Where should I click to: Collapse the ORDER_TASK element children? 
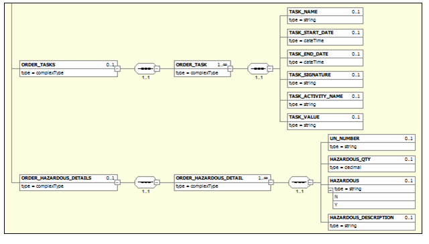(231, 68)
